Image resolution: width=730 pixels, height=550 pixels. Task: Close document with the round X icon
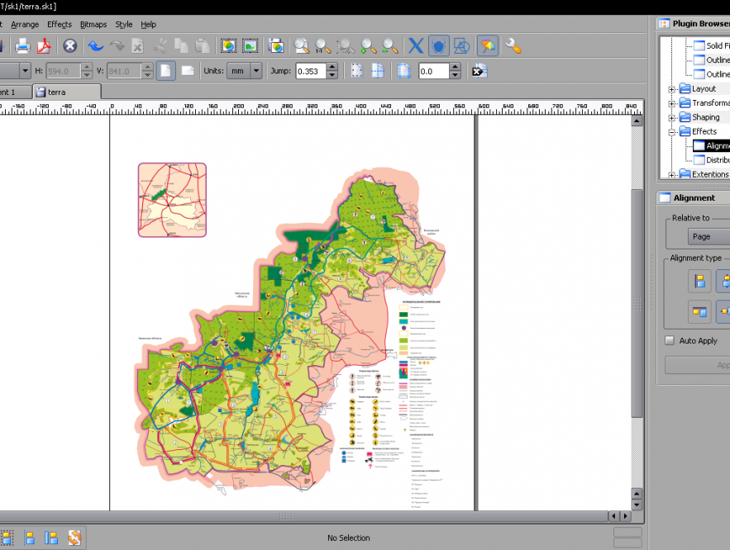point(69,46)
